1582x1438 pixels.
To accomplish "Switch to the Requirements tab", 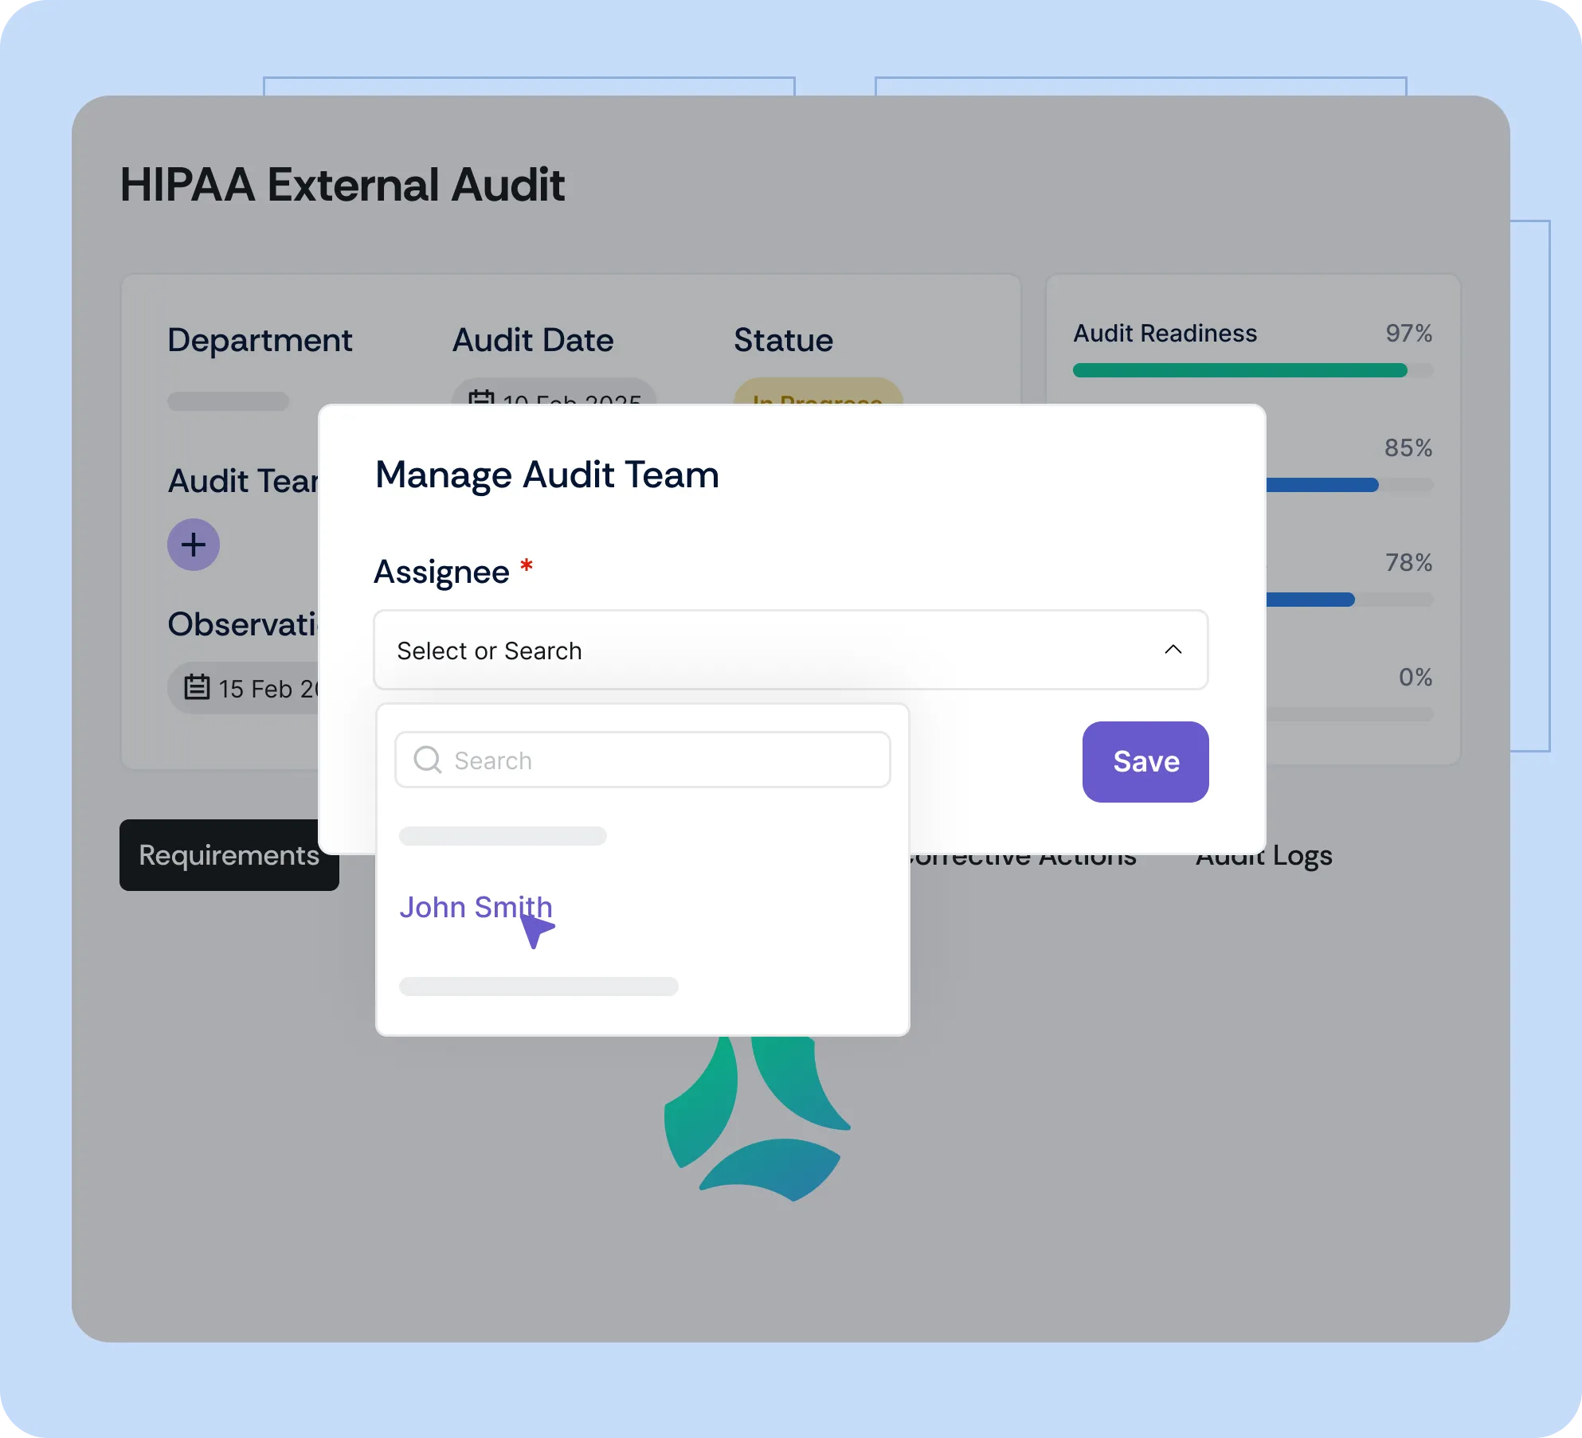I will 229,855.
